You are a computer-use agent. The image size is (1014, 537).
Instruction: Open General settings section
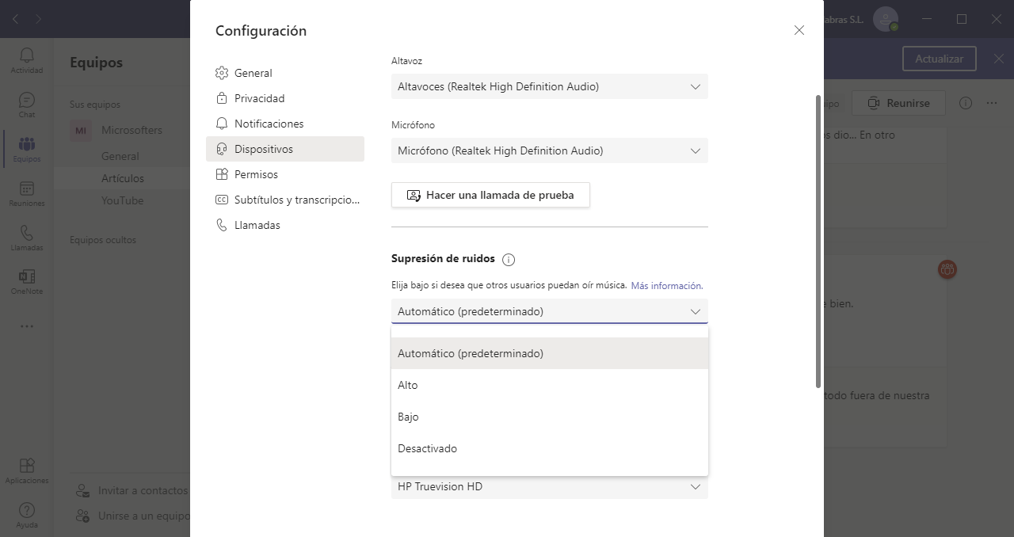(285, 73)
